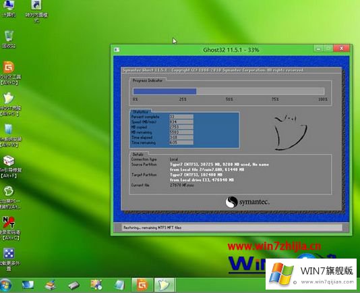Maximize the Ghost32 window
This screenshot has height=293, width=360.
(328, 49)
